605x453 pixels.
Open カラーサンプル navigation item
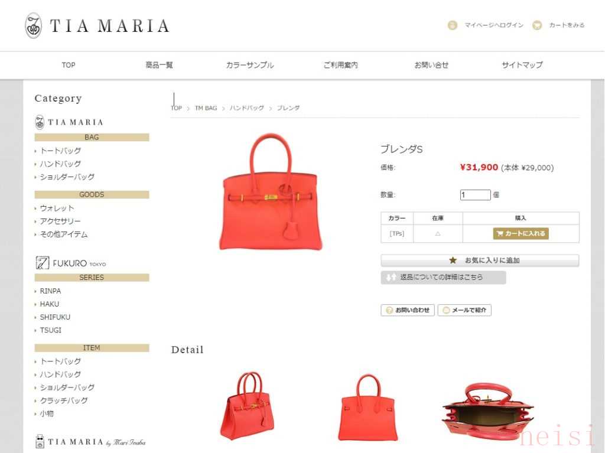250,65
